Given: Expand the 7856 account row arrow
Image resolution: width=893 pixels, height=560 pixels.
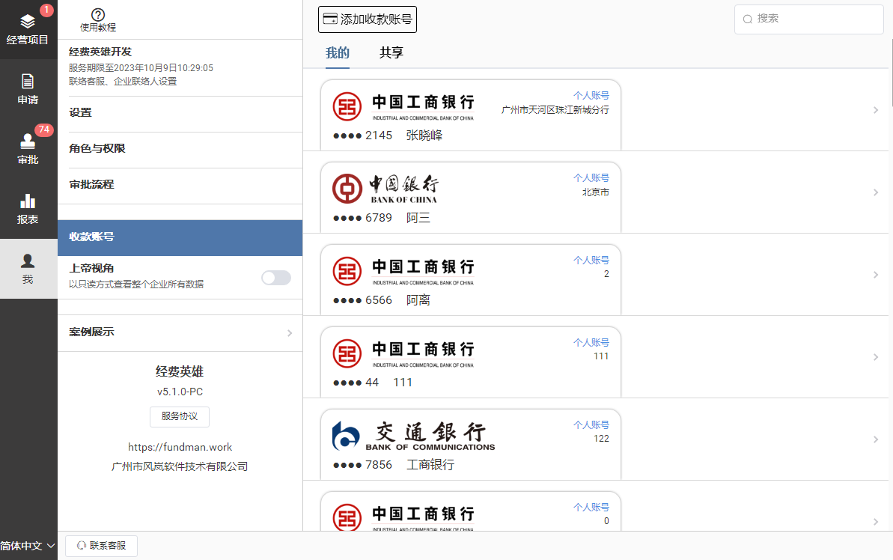Looking at the screenshot, I should (876, 439).
